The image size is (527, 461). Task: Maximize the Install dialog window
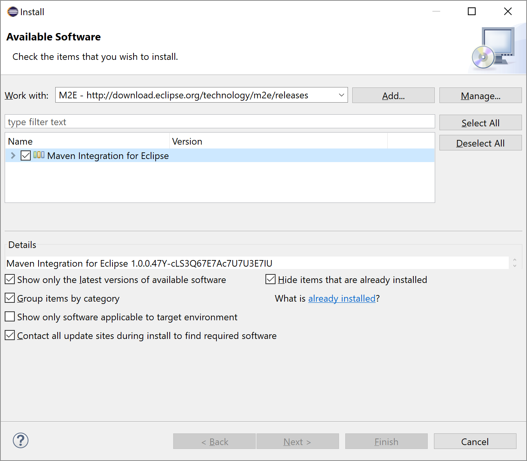click(471, 12)
